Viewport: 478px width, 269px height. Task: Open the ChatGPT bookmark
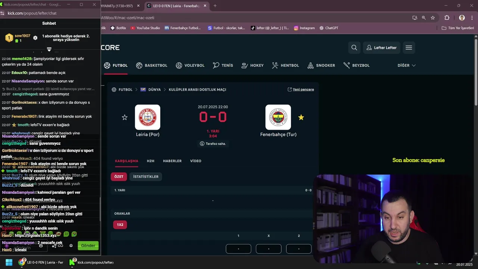click(x=329, y=28)
